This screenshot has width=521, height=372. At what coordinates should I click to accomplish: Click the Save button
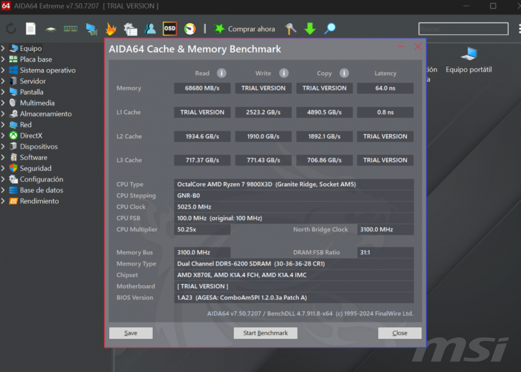coord(131,333)
